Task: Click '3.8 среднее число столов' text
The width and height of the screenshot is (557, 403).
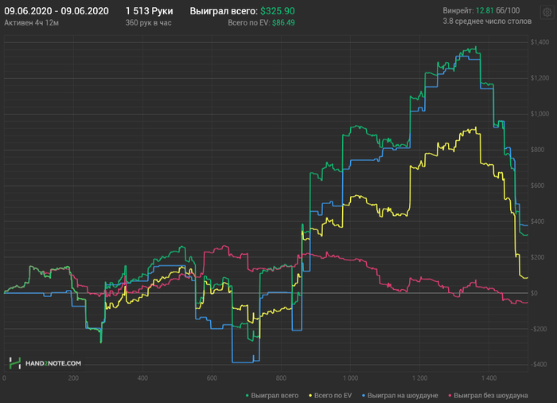Action: pyautogui.click(x=487, y=22)
